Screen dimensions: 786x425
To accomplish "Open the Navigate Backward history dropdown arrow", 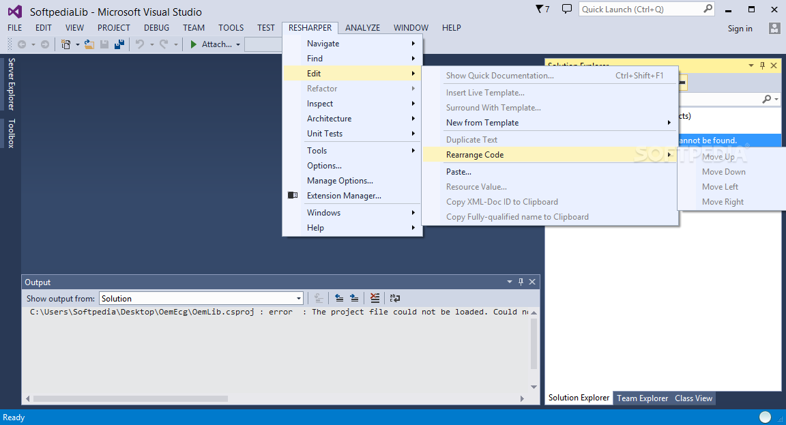I will (33, 44).
